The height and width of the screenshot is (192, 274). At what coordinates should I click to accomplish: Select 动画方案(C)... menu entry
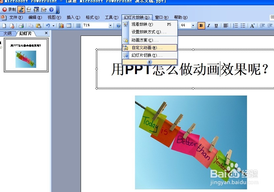pos(150,40)
